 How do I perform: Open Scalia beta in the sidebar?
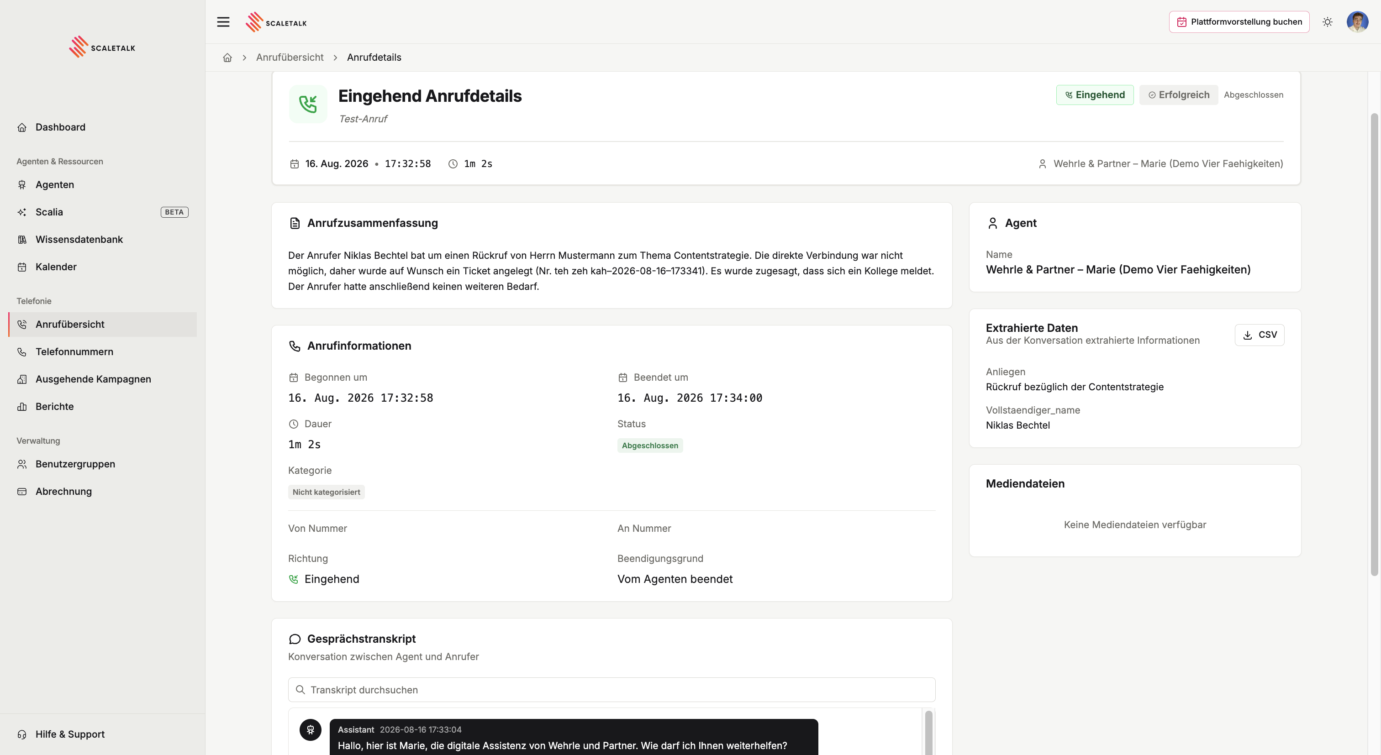102,212
